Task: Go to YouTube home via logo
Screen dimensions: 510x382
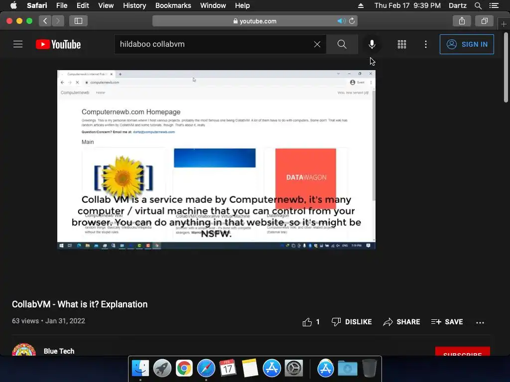Action: (x=58, y=44)
